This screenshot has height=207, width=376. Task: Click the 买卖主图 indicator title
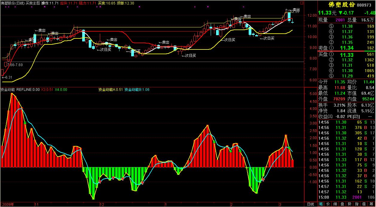coord(33,3)
